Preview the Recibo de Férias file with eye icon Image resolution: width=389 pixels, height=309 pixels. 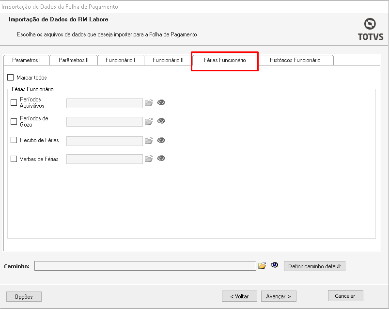161,140
